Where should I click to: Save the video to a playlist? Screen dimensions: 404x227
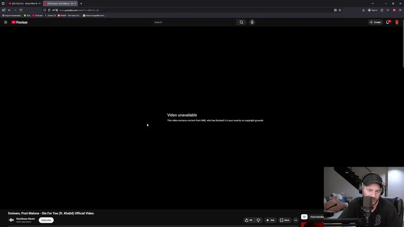[284, 220]
